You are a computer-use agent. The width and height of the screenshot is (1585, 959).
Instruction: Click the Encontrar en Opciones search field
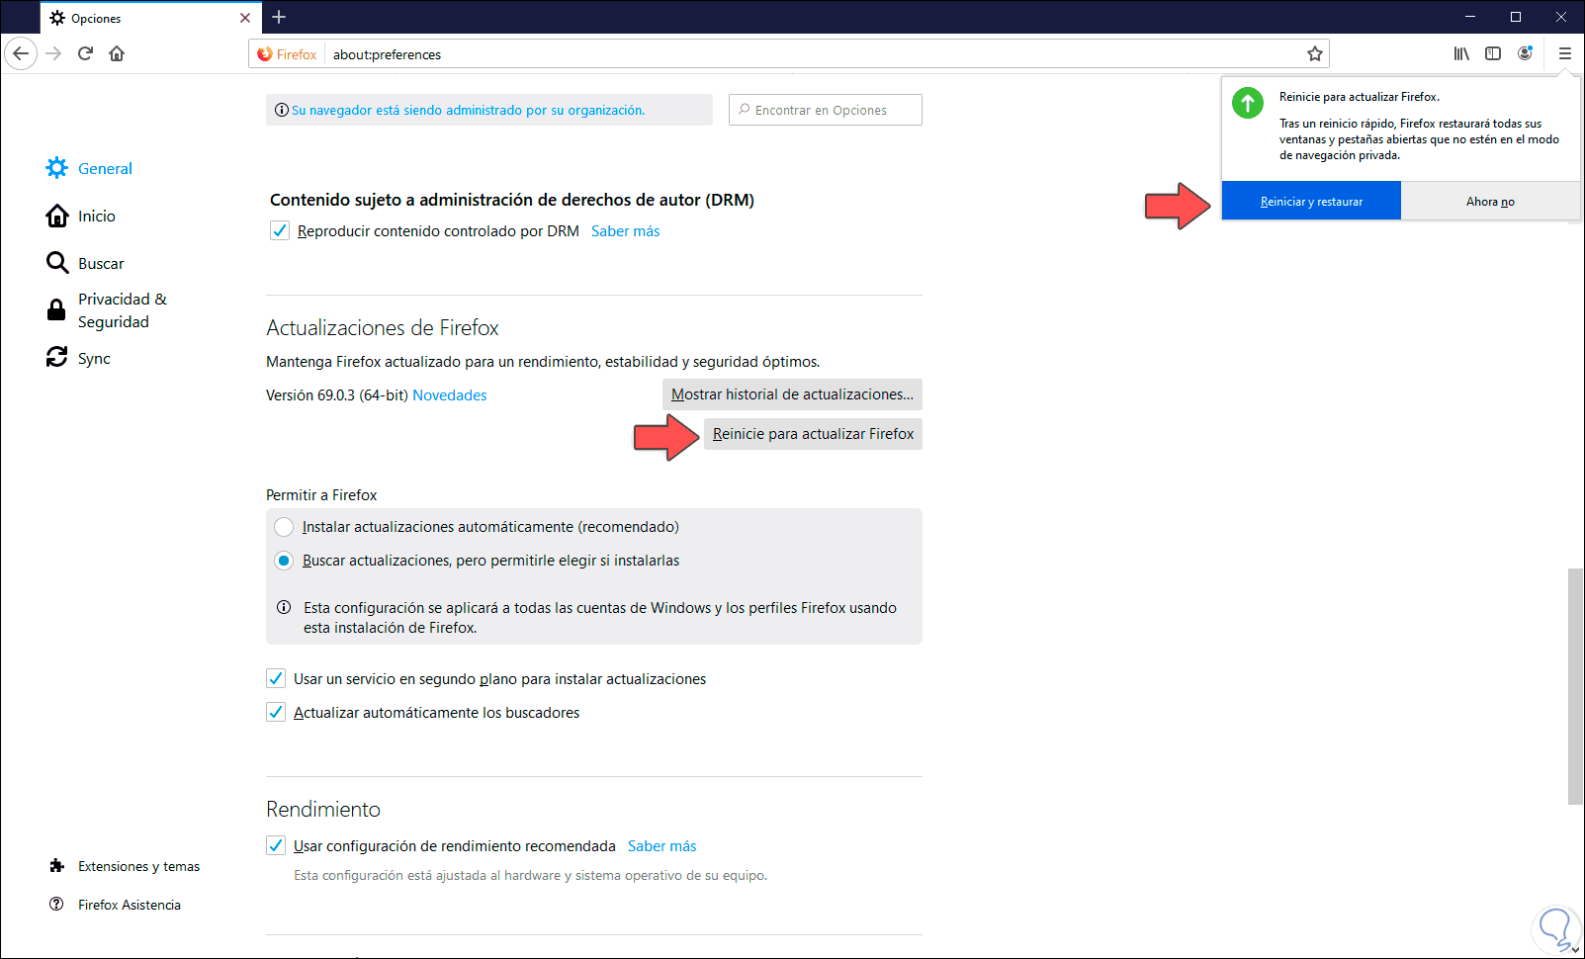(x=826, y=110)
